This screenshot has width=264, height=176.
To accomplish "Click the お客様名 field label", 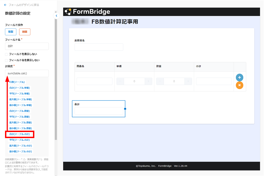I will click(x=79, y=41).
